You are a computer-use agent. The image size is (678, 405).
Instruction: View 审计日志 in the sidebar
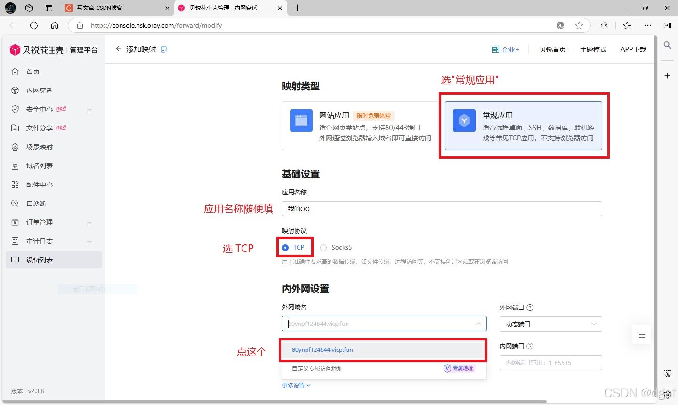(x=39, y=241)
